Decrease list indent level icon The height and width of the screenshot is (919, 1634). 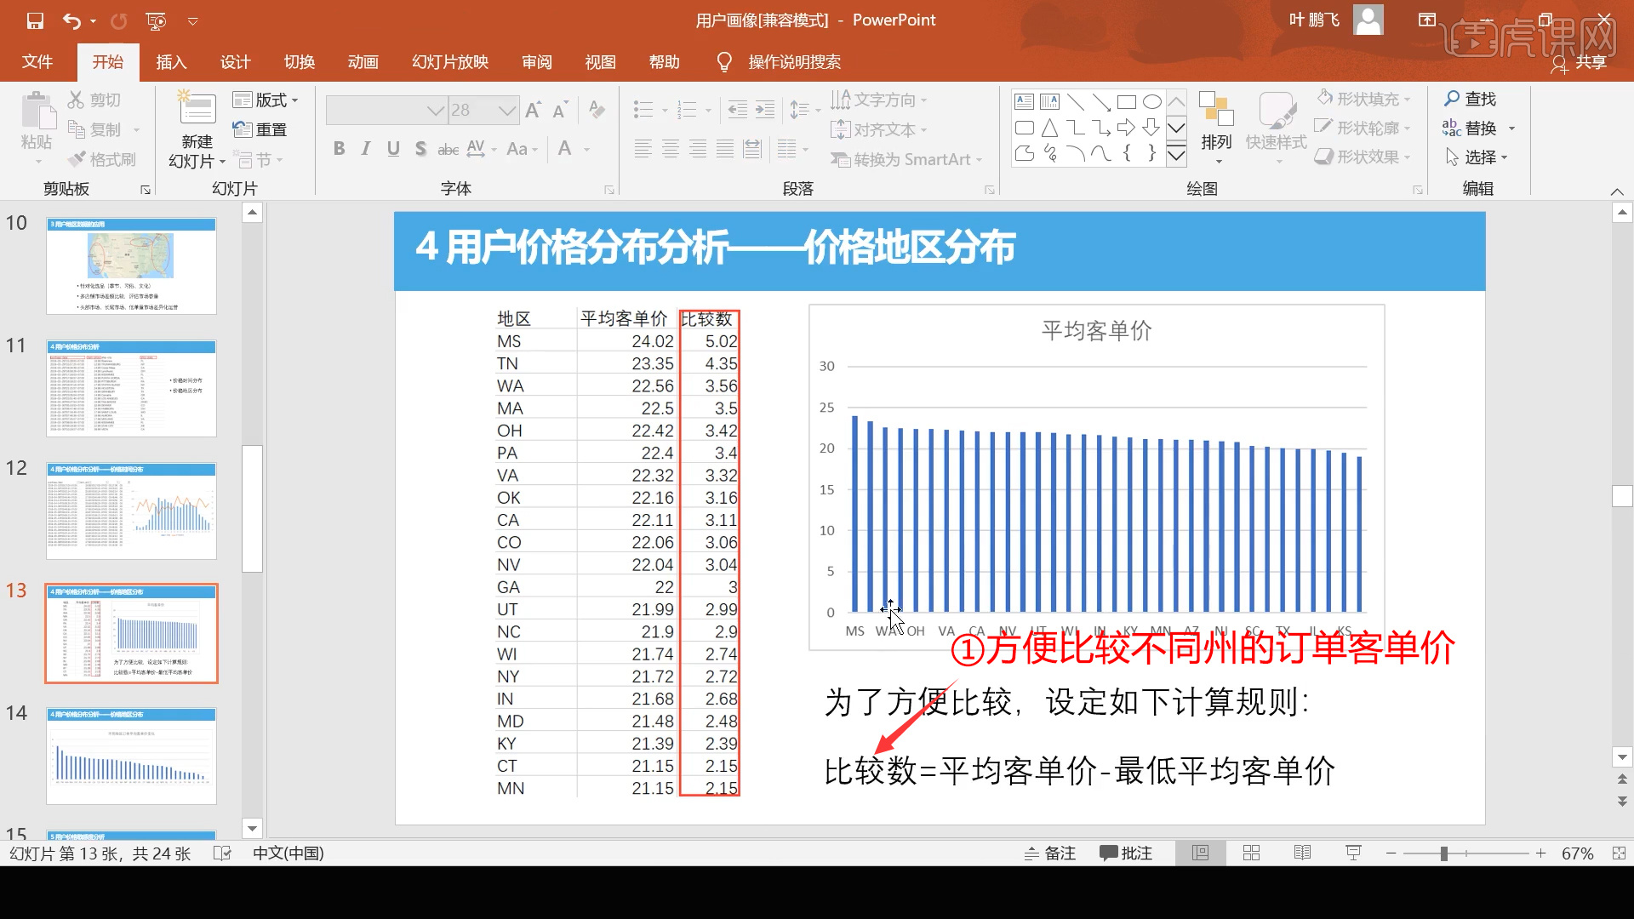tap(738, 110)
